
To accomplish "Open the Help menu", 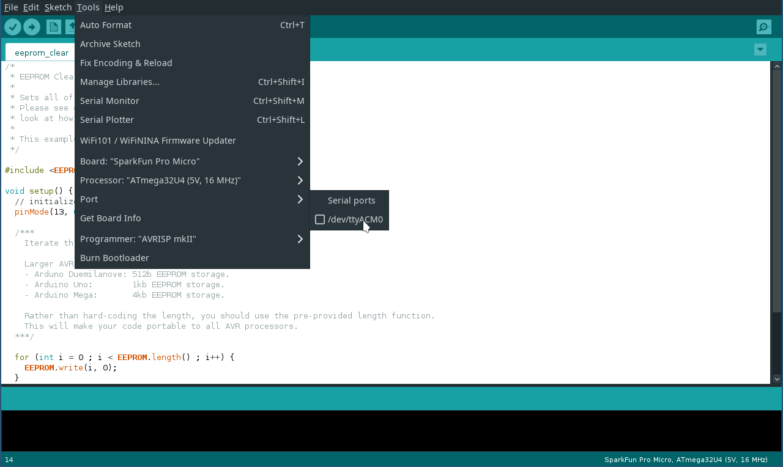I will (x=114, y=7).
